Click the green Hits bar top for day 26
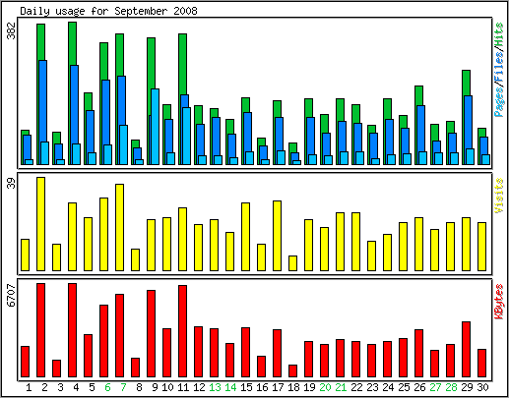Image resolution: width=509 pixels, height=398 pixels. [419, 95]
